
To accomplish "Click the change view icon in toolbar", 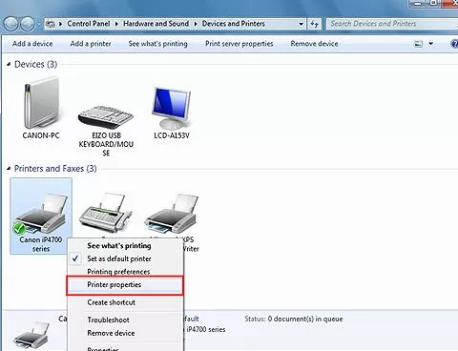I will (x=418, y=44).
